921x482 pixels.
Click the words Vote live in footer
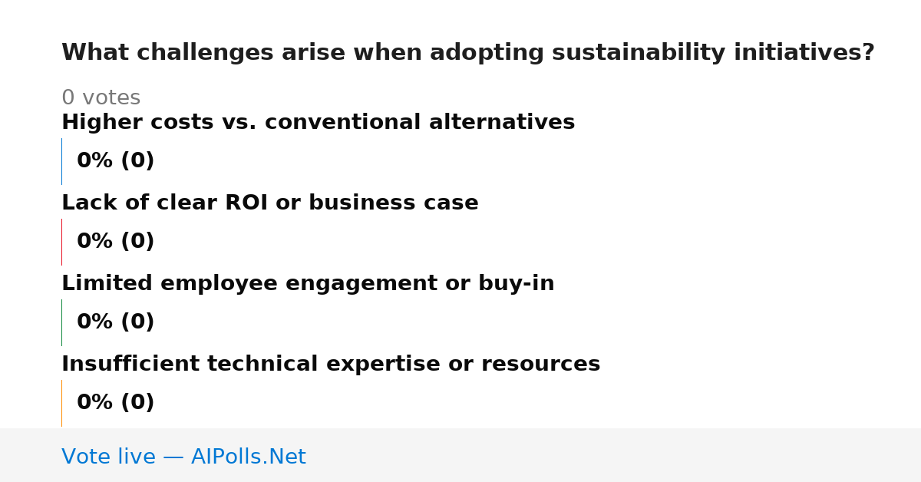coord(109,457)
